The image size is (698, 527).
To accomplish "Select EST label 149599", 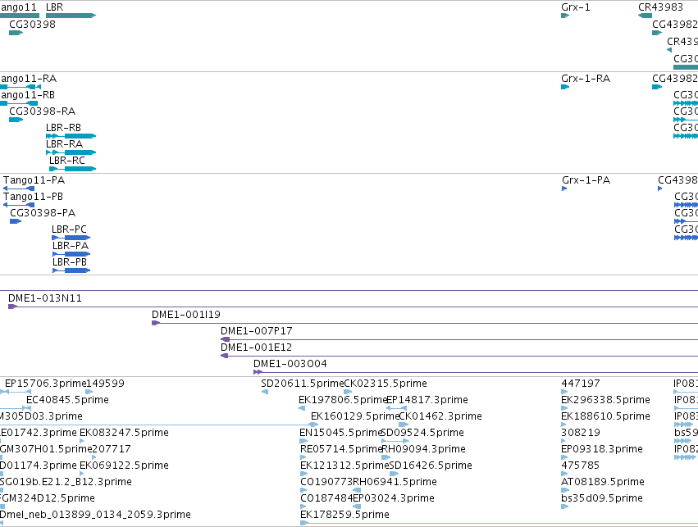I will tap(105, 384).
